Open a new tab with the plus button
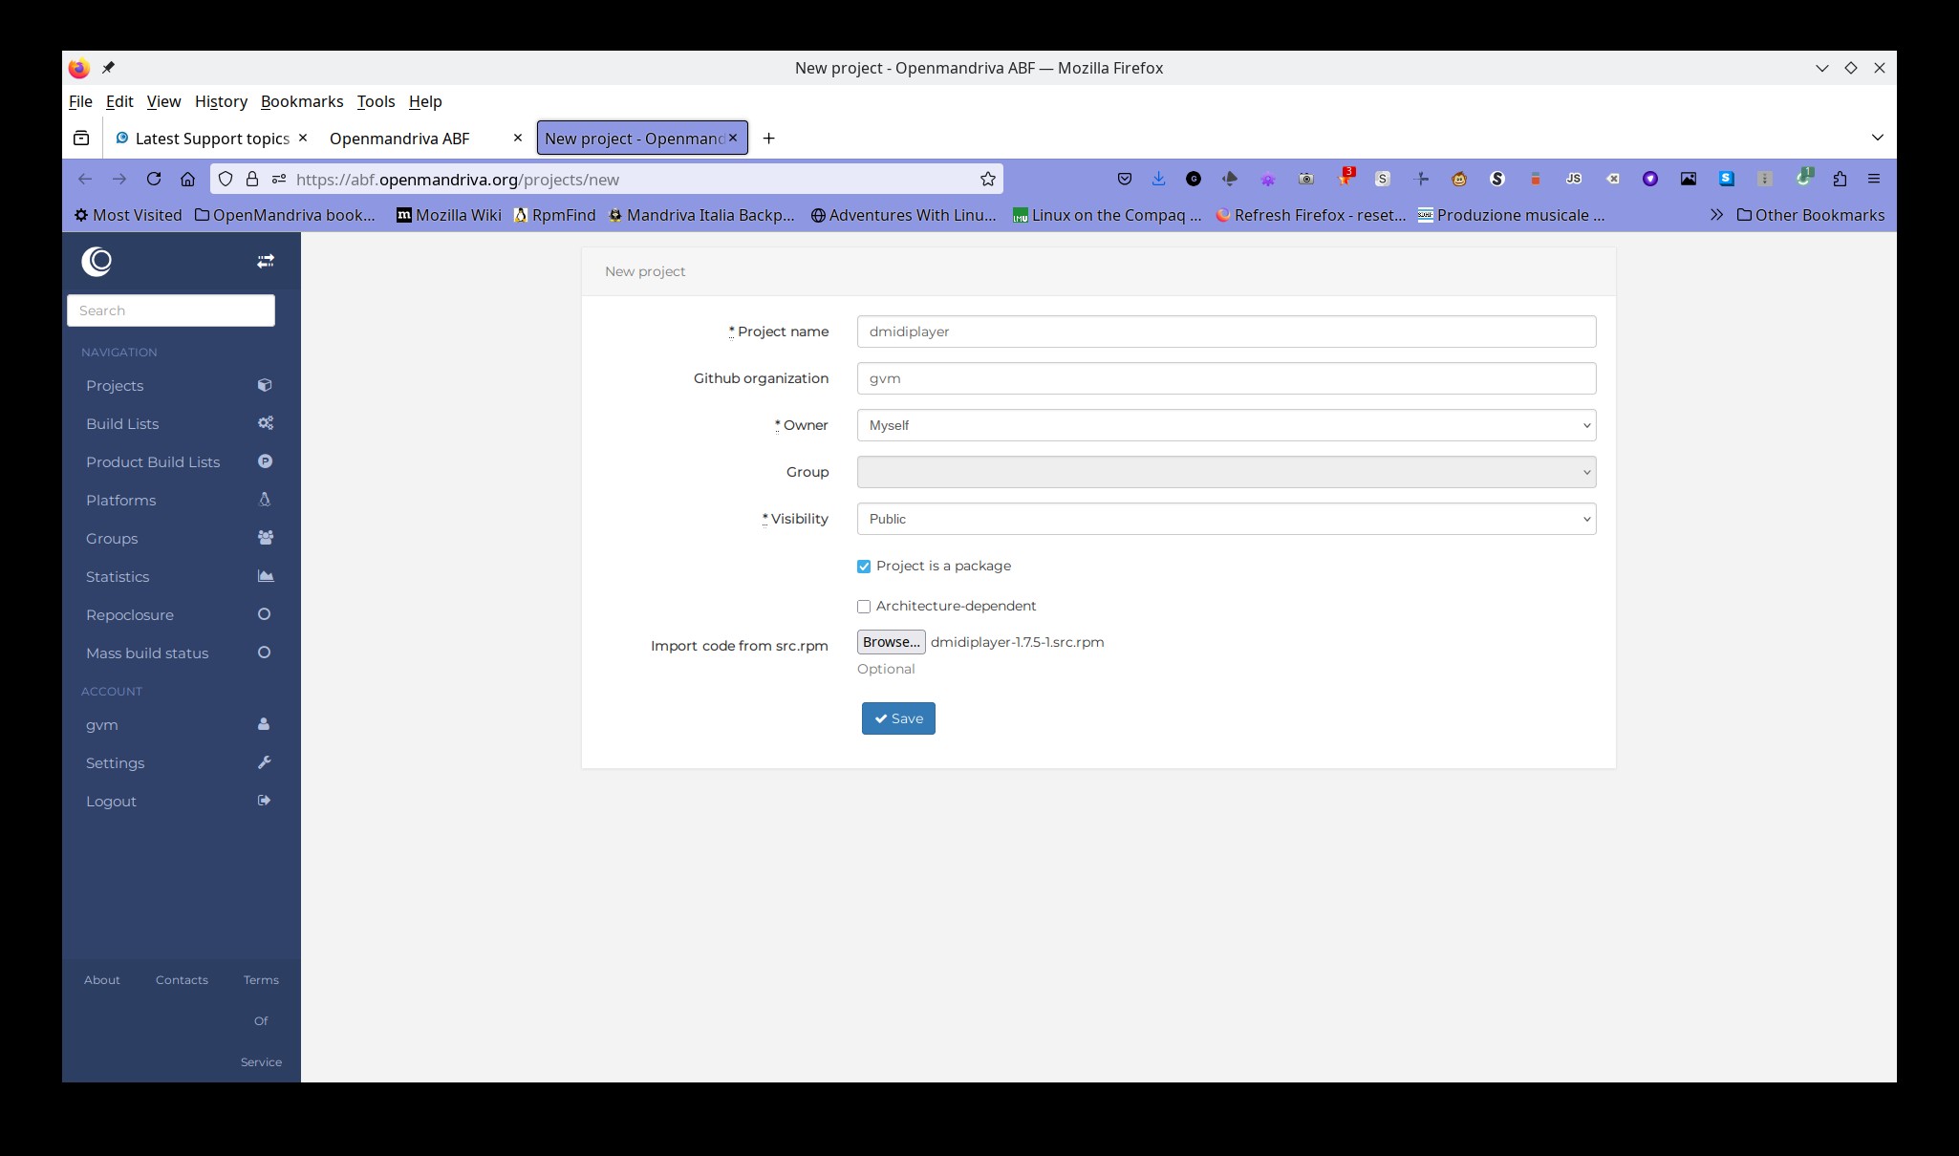This screenshot has width=1959, height=1156. point(768,139)
